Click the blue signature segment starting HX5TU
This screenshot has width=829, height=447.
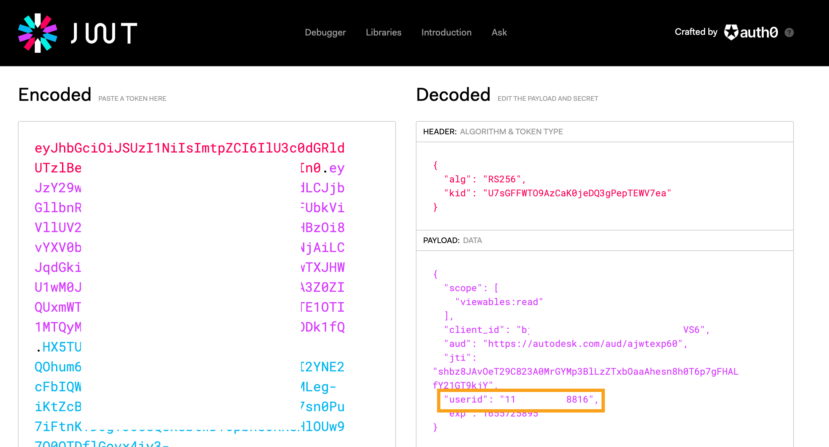pos(62,347)
